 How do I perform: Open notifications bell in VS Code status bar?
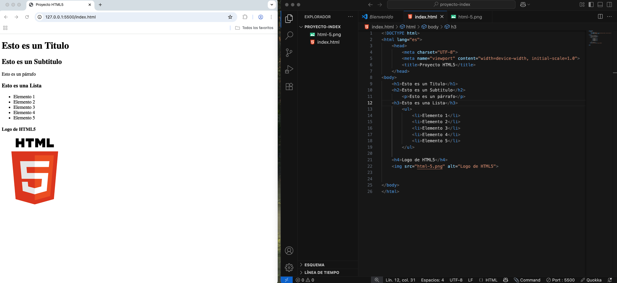click(610, 280)
